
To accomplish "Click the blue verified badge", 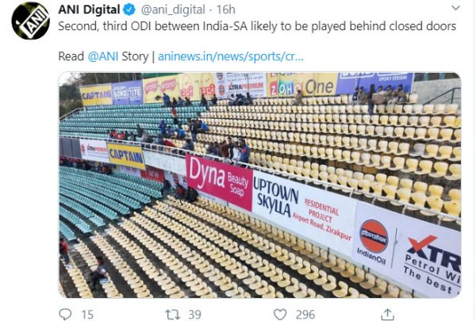I will tap(129, 10).
